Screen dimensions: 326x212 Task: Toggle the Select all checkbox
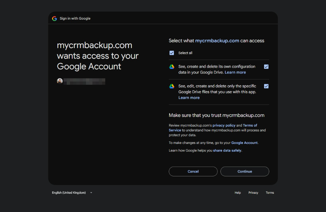click(172, 53)
